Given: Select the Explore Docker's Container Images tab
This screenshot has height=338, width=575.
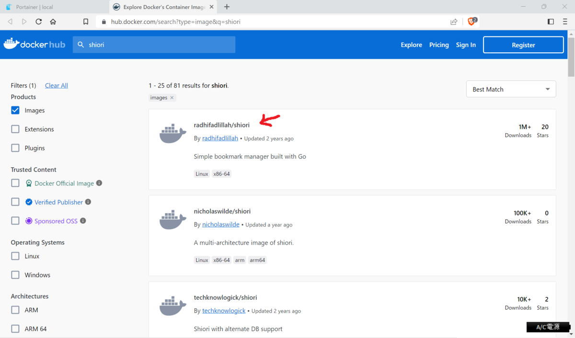Looking at the screenshot, I should pyautogui.click(x=163, y=7).
